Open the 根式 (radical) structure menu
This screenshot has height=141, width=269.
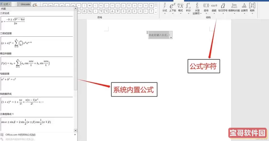[180, 8]
